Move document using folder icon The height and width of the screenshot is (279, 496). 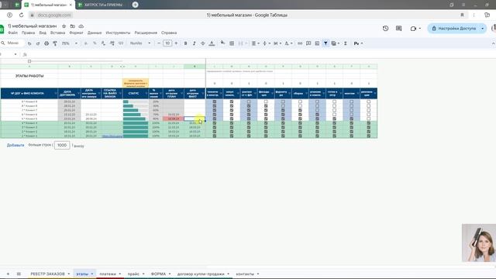click(x=72, y=26)
